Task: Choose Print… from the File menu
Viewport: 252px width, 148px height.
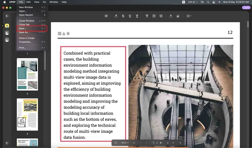Action: click(x=32, y=48)
